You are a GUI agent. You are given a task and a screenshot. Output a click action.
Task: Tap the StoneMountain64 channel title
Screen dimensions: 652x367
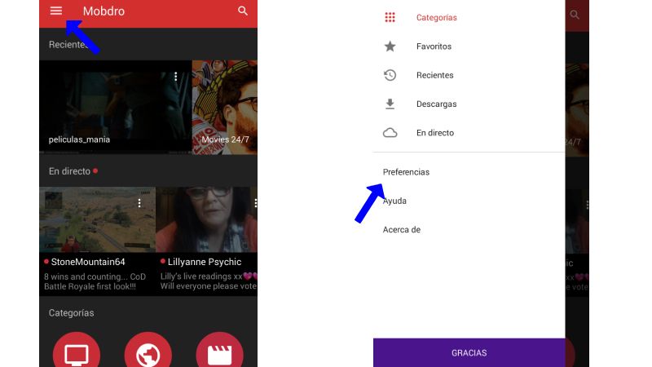(88, 262)
